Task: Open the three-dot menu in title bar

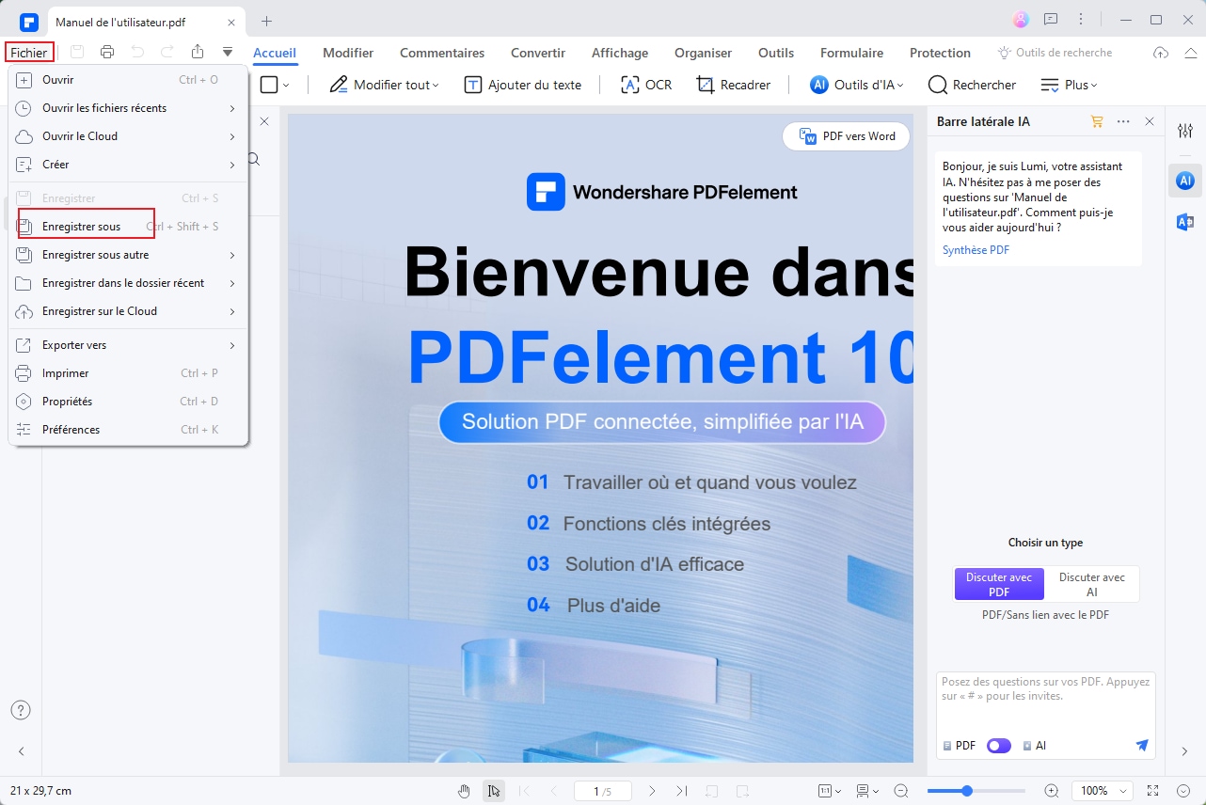Action: 1081,20
